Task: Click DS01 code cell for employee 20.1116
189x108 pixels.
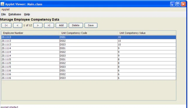Action: click(88, 71)
